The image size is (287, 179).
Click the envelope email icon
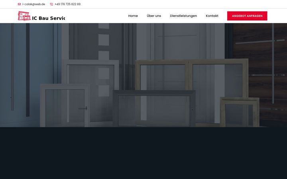click(19, 4)
